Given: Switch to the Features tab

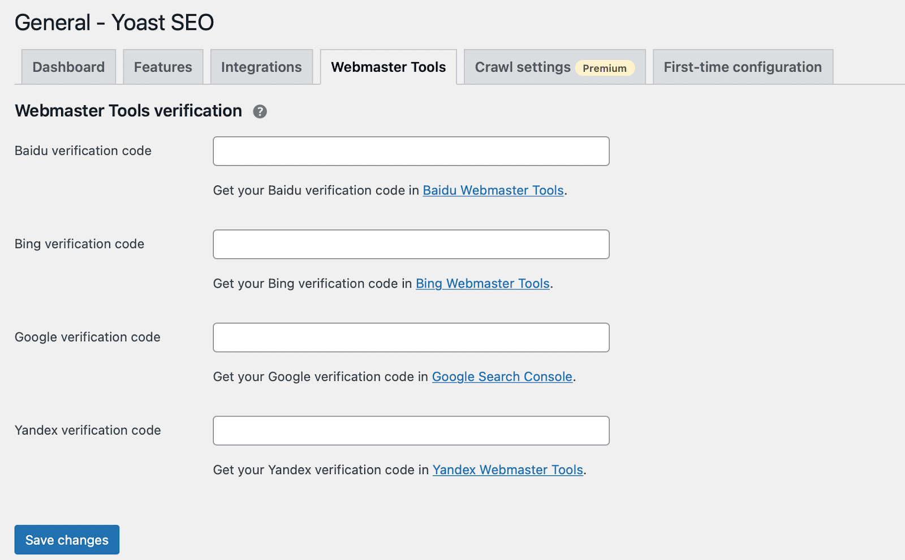Looking at the screenshot, I should pos(162,67).
